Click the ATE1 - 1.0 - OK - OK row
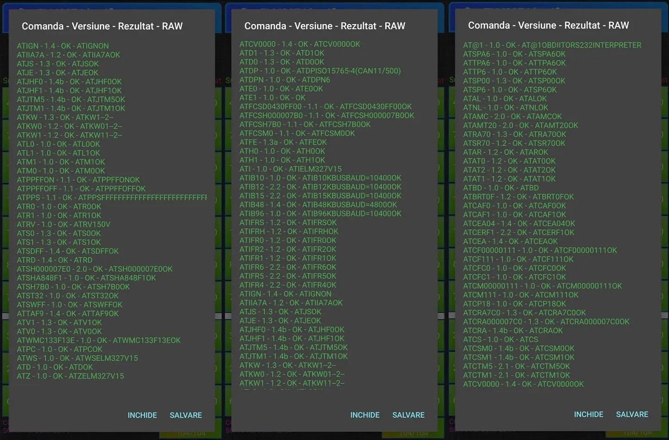The height and width of the screenshot is (440, 669). (x=272, y=98)
